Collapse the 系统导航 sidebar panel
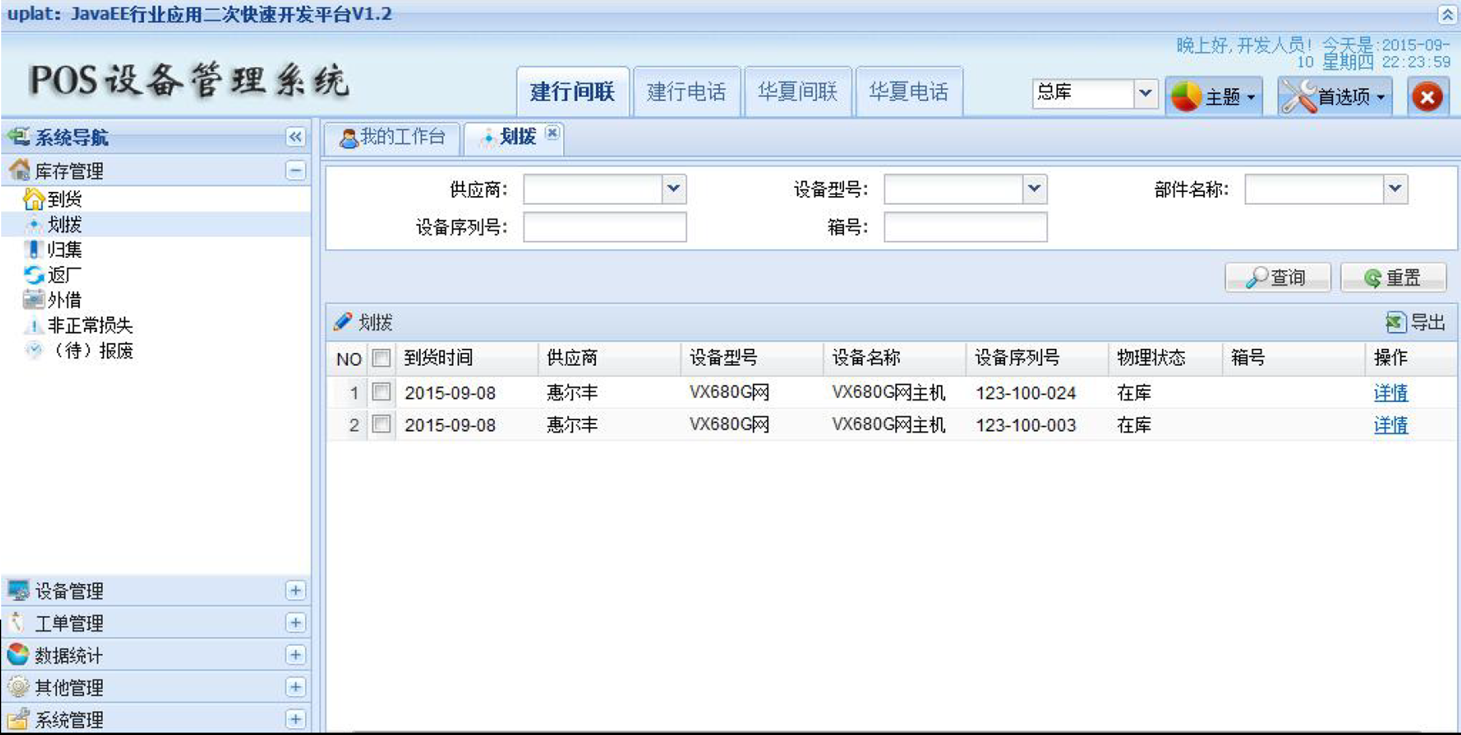This screenshot has width=1461, height=735. pyautogui.click(x=295, y=137)
